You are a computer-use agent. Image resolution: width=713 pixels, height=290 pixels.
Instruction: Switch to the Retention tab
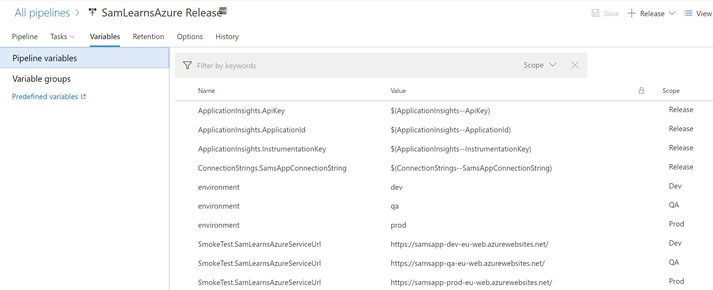tap(148, 36)
